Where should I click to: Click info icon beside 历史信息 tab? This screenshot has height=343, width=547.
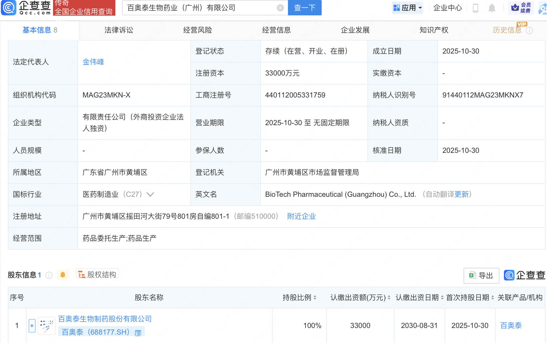(x=529, y=30)
